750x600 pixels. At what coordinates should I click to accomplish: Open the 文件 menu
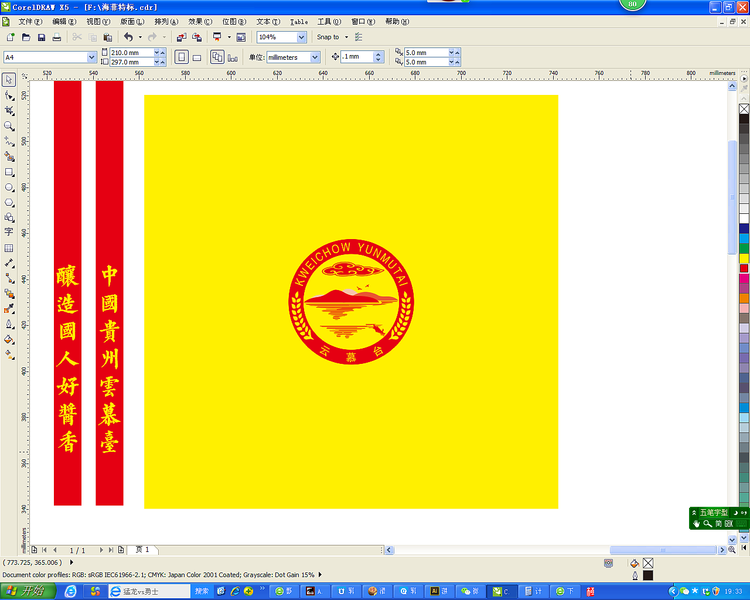(x=30, y=22)
